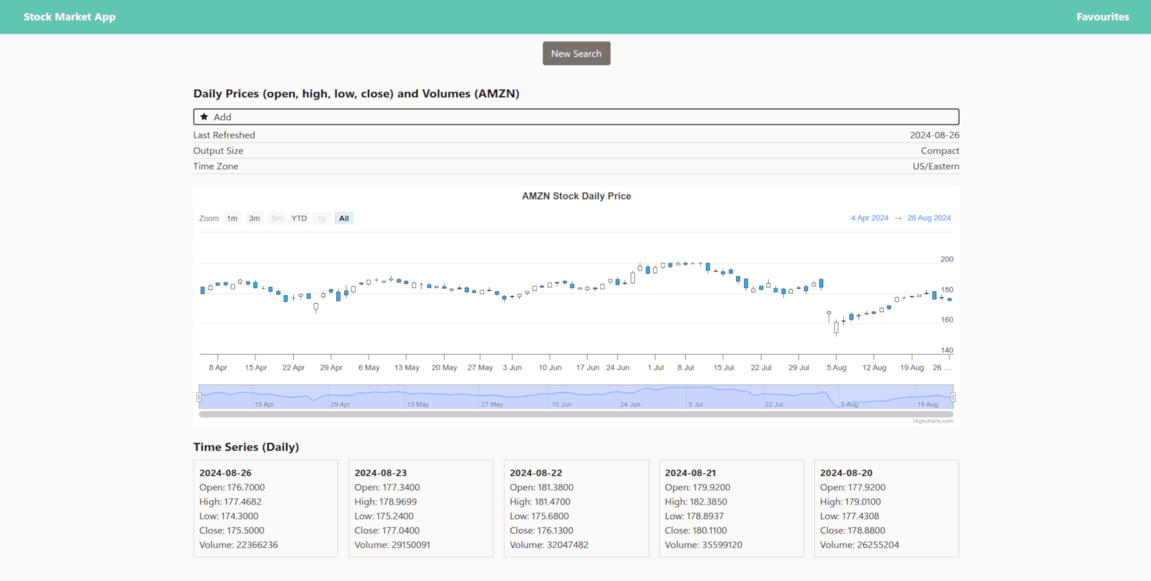Image resolution: width=1151 pixels, height=581 pixels.
Task: Click the right navigator range handle
Action: click(x=953, y=397)
